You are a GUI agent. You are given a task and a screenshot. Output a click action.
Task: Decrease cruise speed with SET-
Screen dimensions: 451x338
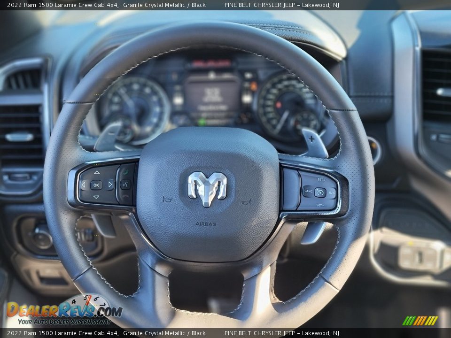coord(320,205)
